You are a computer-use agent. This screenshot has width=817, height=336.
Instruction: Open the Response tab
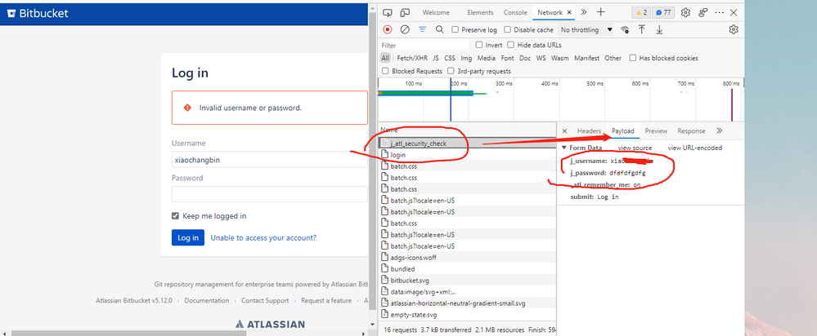pyautogui.click(x=691, y=130)
